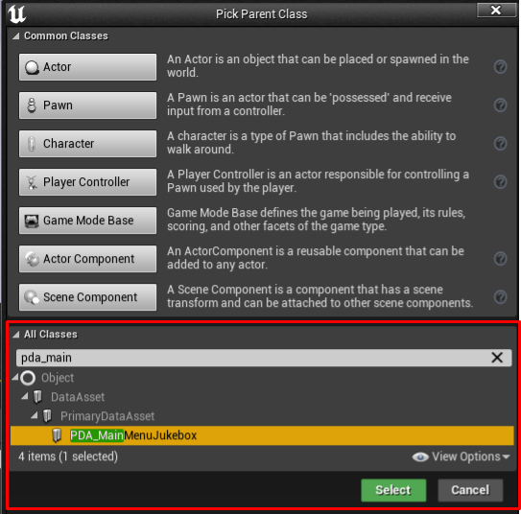This screenshot has height=514, width=521.
Task: Click help icon next to Character description
Action: (x=500, y=144)
